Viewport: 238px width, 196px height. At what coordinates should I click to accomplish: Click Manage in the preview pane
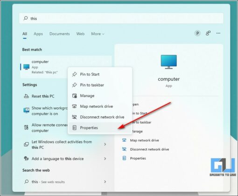[137, 132]
